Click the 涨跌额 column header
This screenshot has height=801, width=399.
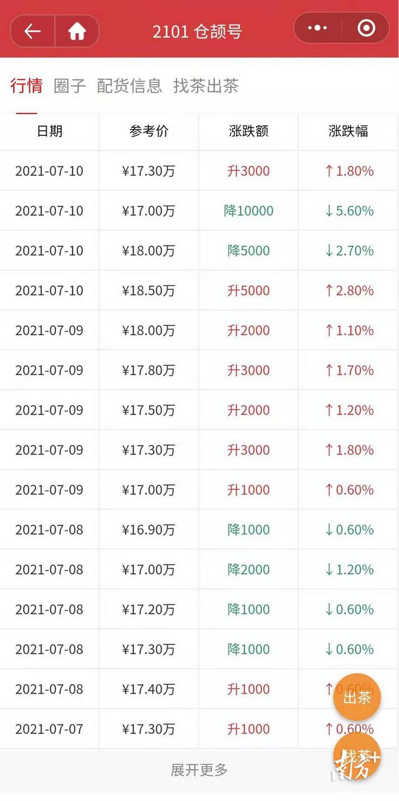pyautogui.click(x=249, y=131)
